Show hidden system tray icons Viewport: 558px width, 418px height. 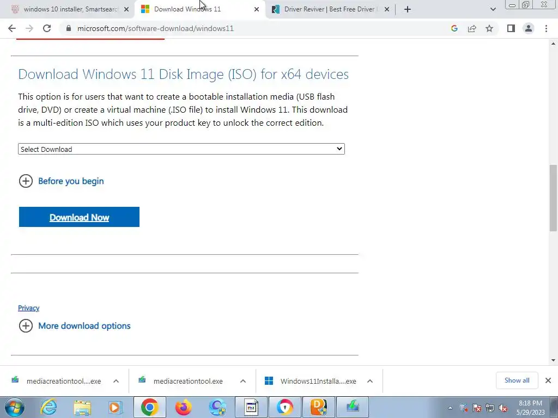[450, 408]
